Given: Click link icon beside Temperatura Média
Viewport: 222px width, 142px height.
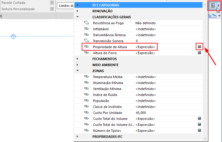Looking at the screenshot, I should [x=86, y=77].
